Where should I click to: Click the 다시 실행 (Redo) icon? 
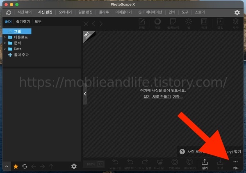click(145, 162)
